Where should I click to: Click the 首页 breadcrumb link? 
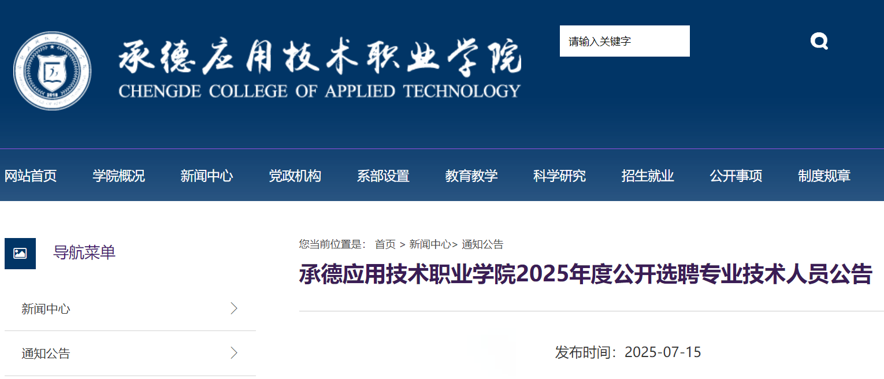(385, 244)
